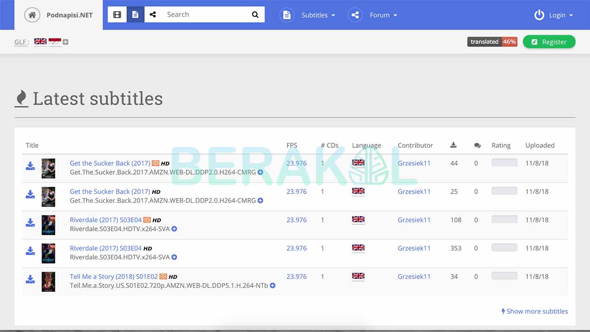The width and height of the screenshot is (590, 332).
Task: Download first Get the Sucker Back subtitle
Action: tap(30, 166)
